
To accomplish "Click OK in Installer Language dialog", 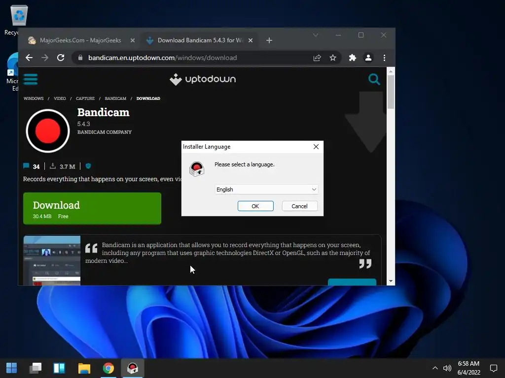I will pos(255,206).
